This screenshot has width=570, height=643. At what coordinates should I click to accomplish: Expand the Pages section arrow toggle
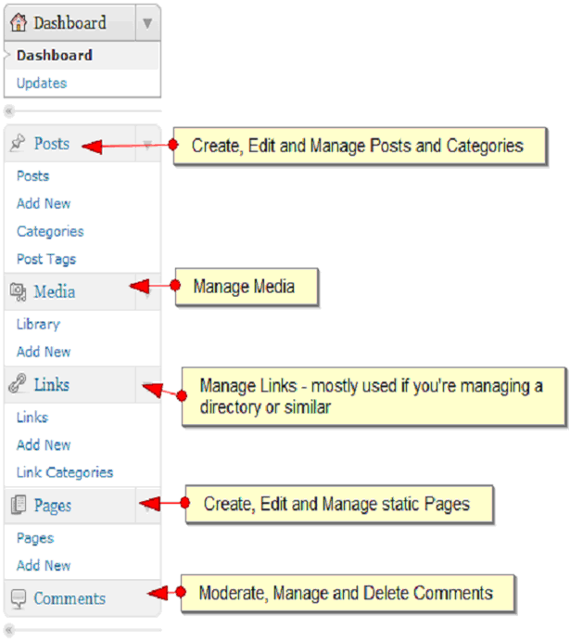[x=147, y=506]
